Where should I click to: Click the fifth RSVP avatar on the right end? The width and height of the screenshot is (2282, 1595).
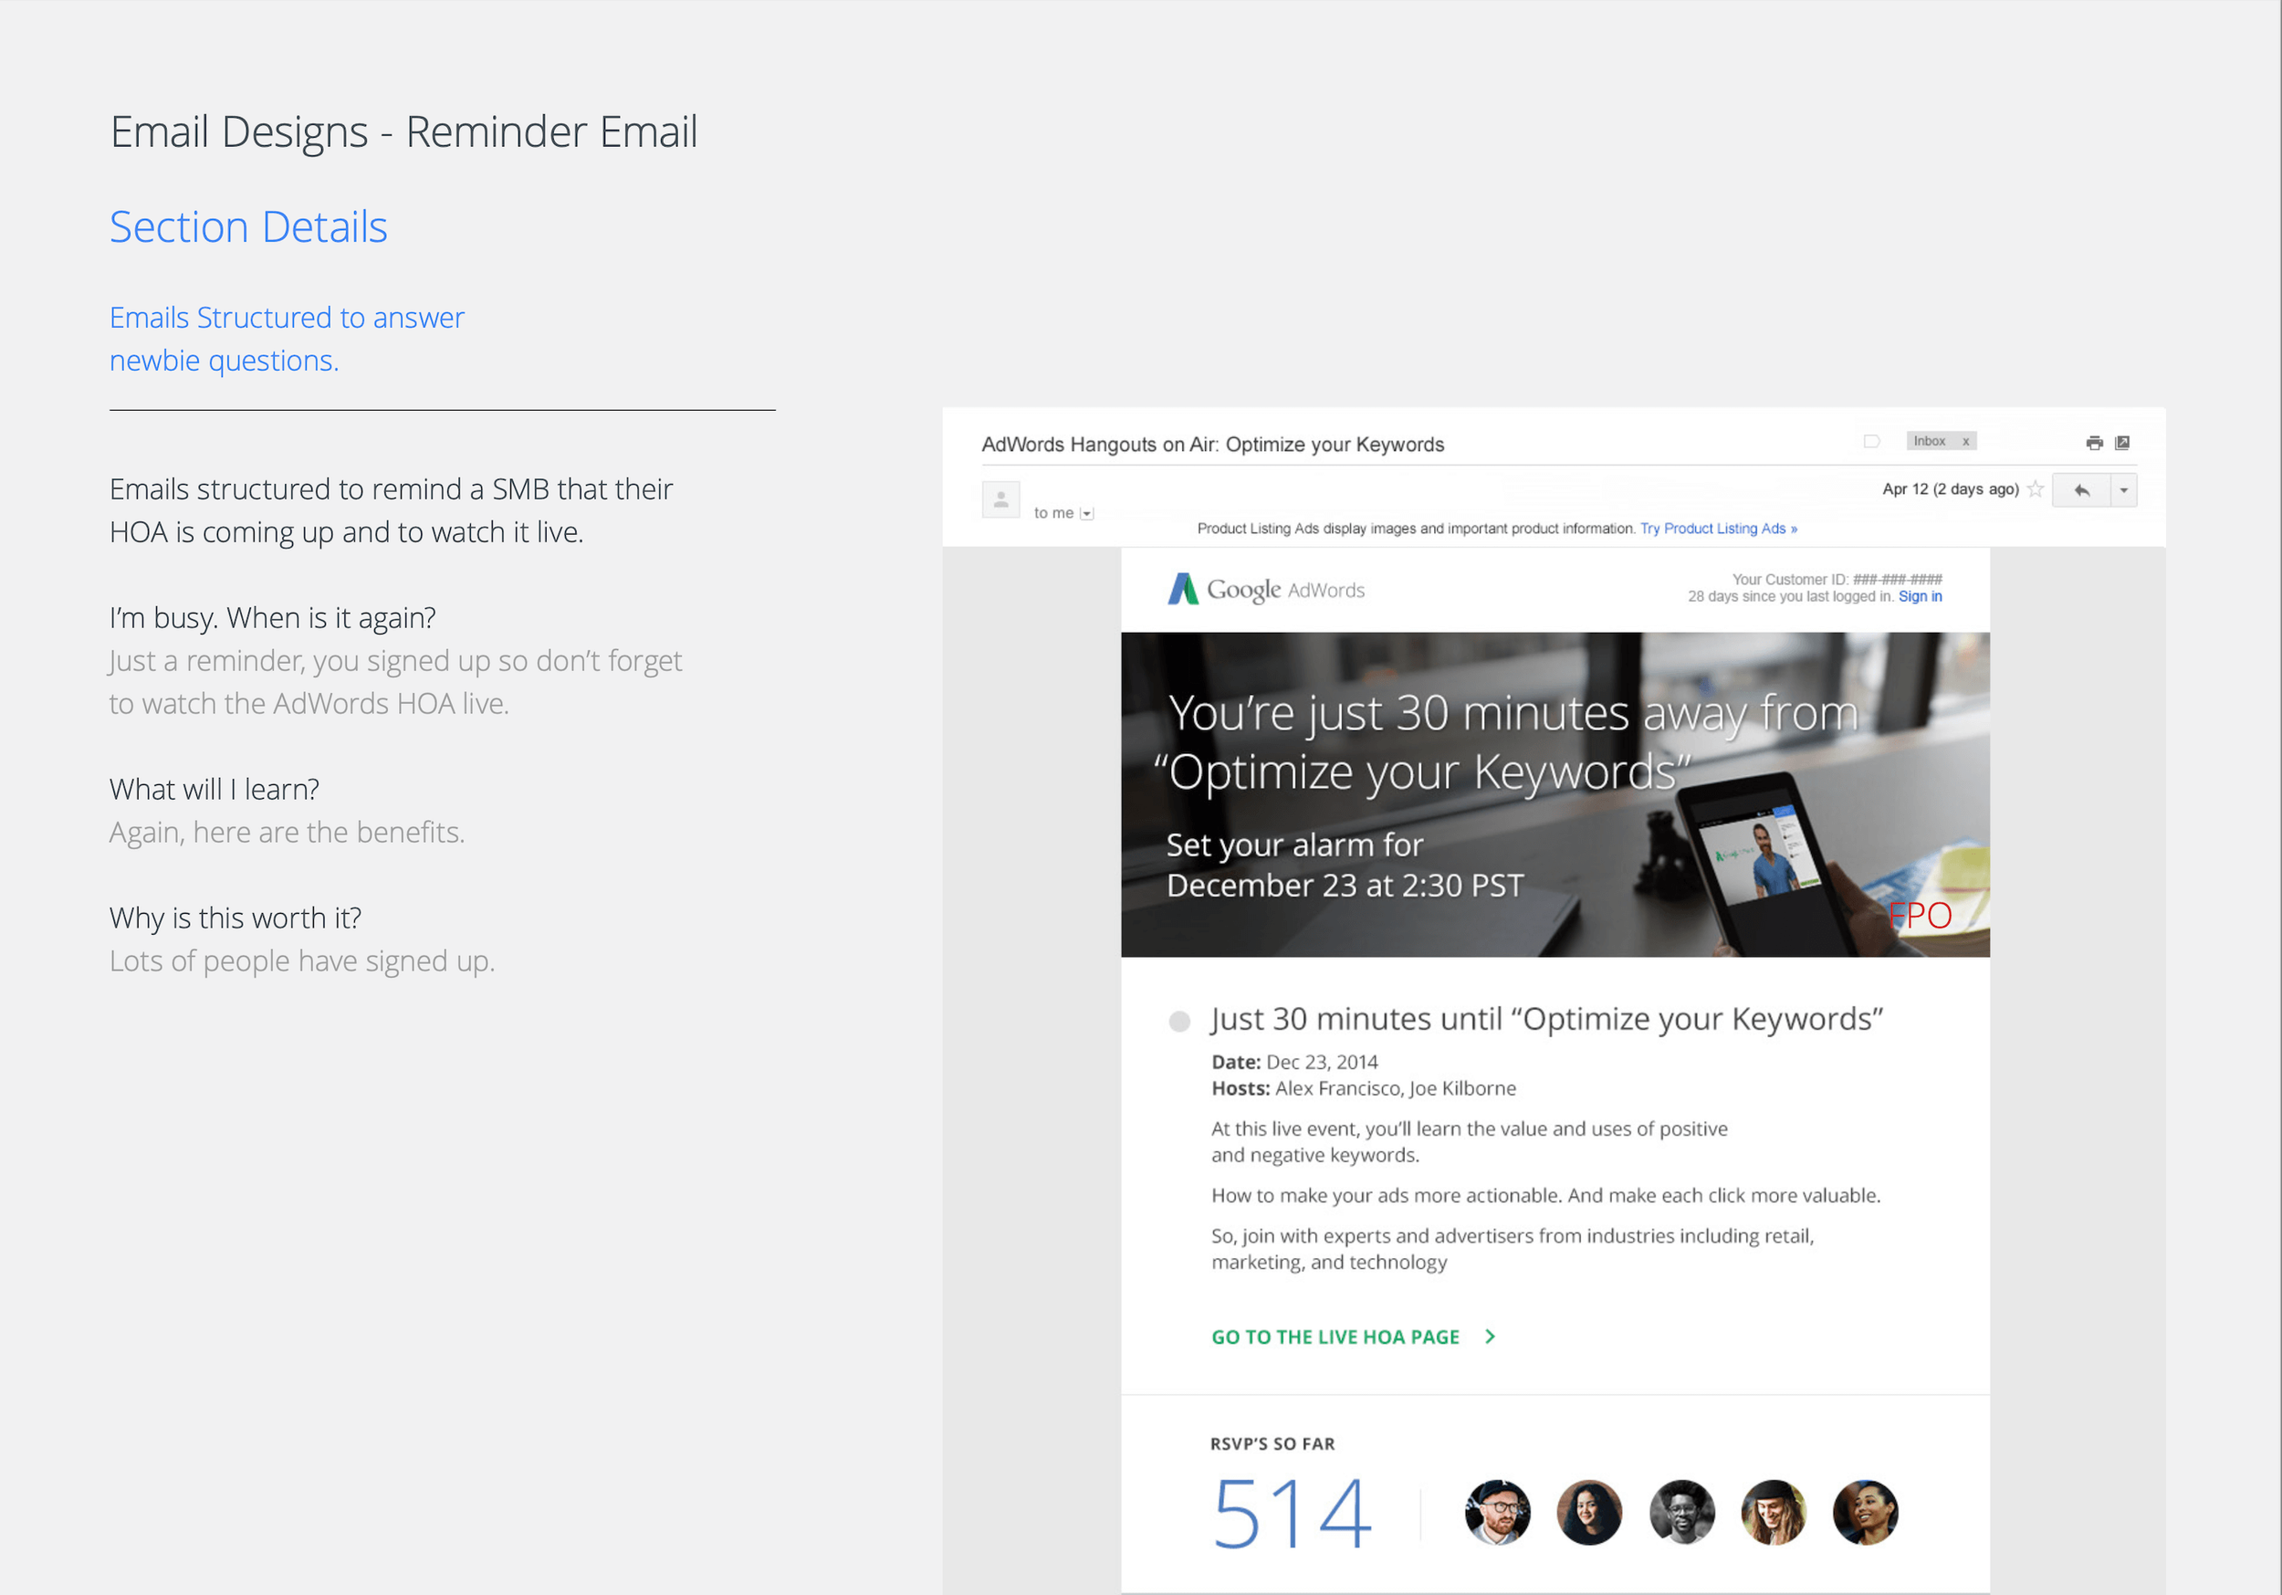(1865, 1513)
